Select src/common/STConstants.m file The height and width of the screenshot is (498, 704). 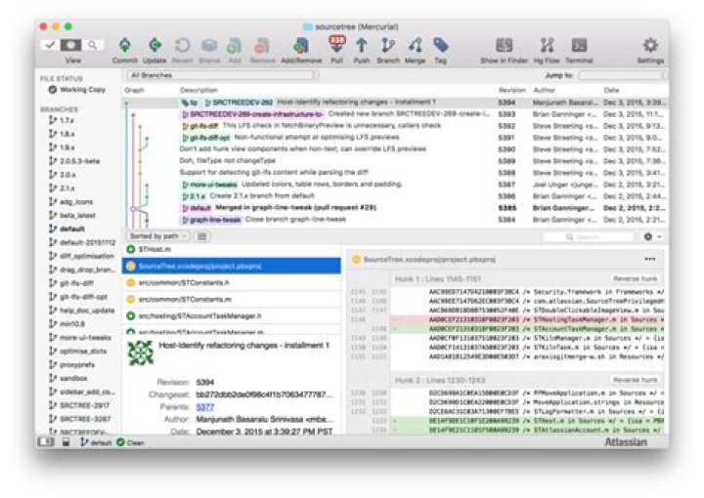[x=231, y=299]
